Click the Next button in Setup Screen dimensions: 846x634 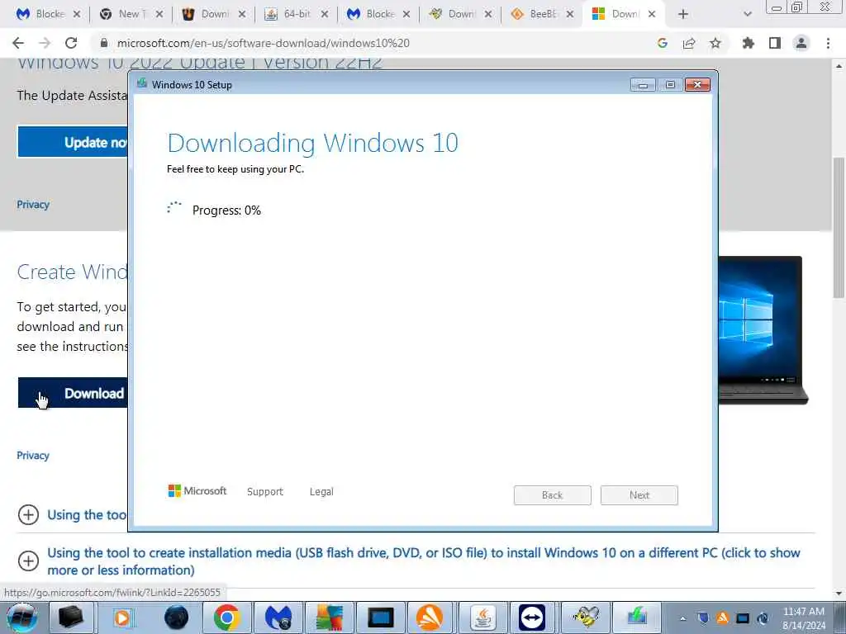(x=639, y=495)
